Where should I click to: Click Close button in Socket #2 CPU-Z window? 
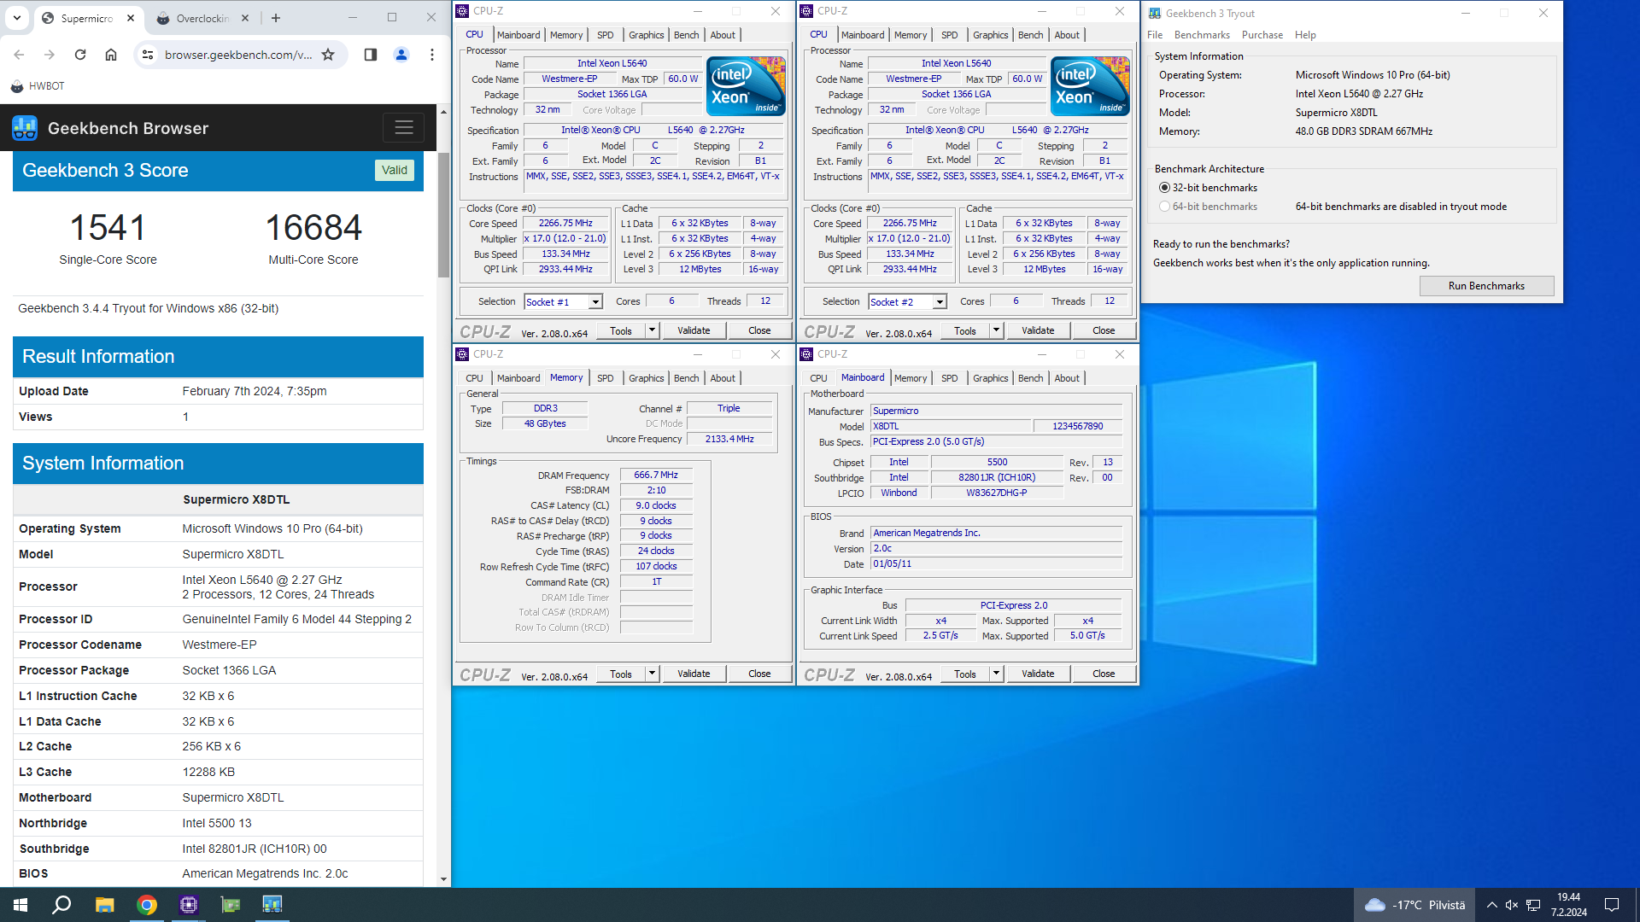point(1104,330)
